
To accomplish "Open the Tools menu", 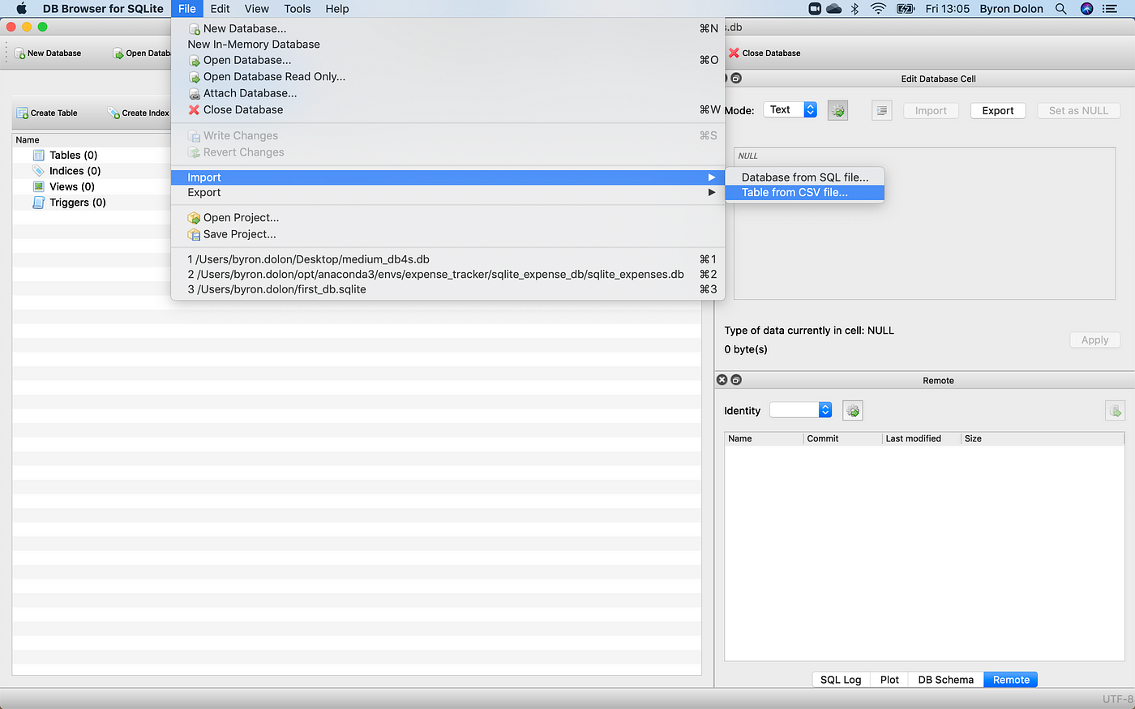I will (x=297, y=9).
